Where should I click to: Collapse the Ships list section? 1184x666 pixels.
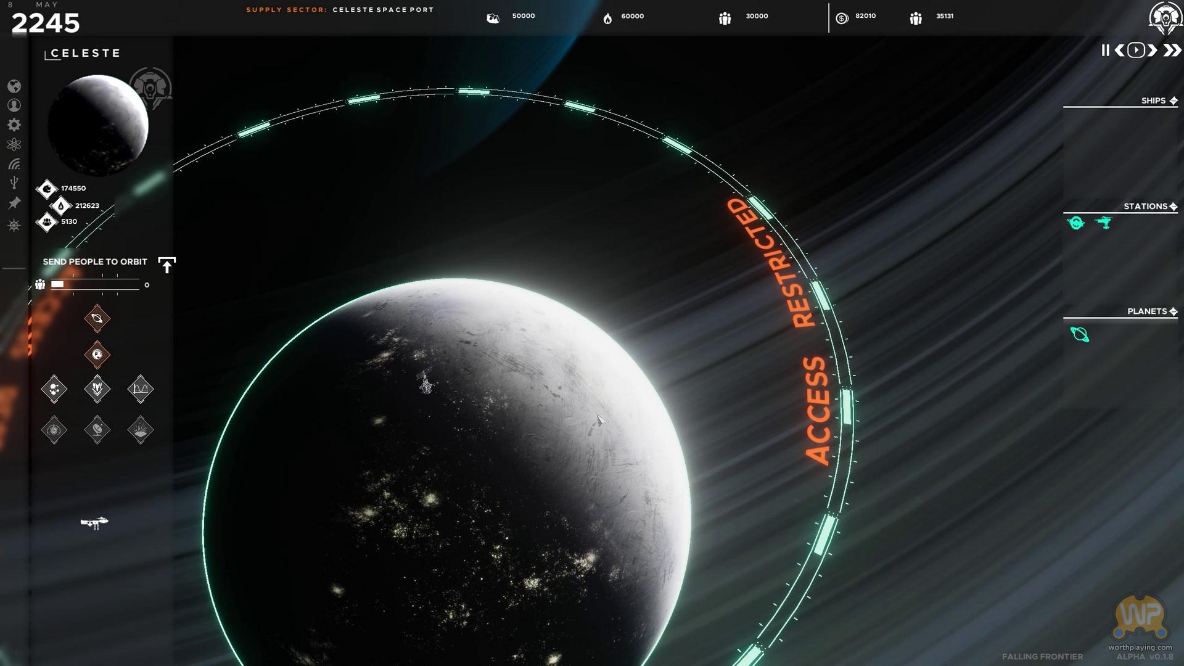[x=1174, y=101]
